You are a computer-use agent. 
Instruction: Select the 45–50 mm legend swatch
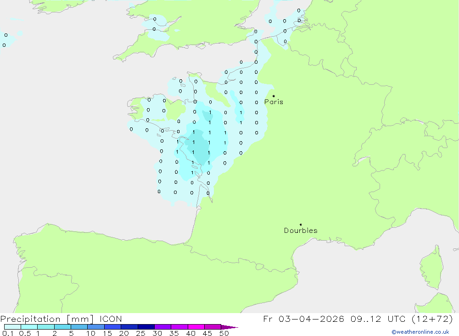click(213, 327)
